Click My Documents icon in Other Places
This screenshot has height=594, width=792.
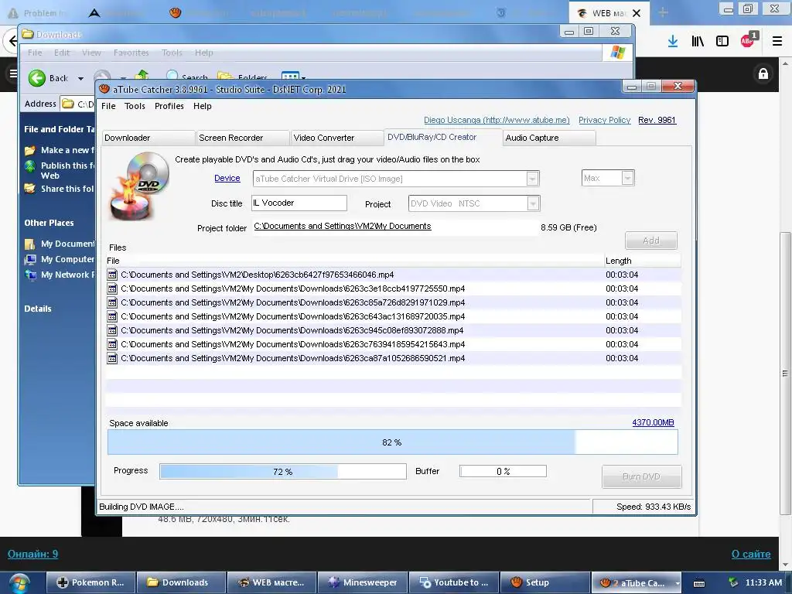click(x=30, y=244)
